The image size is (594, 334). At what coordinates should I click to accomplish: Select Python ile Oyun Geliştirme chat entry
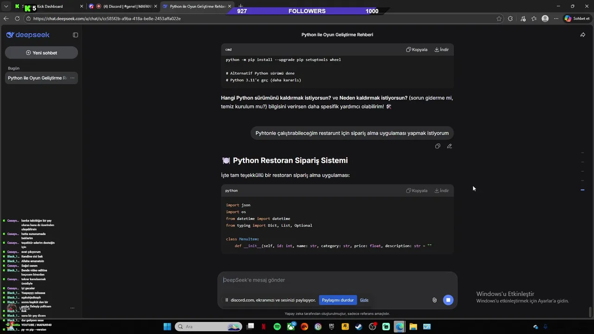click(41, 78)
